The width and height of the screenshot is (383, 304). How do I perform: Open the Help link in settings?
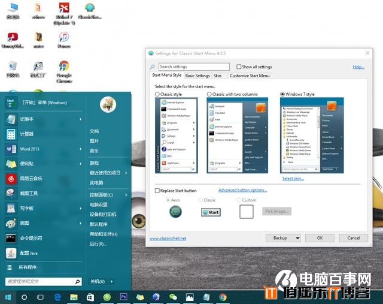coord(358,67)
